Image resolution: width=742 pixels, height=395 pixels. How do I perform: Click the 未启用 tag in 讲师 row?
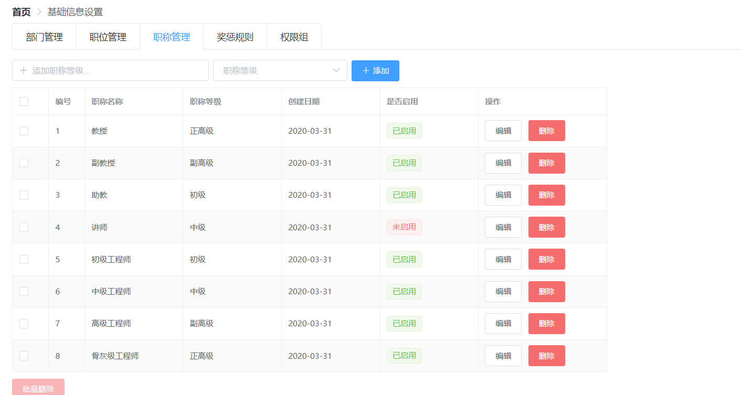pyautogui.click(x=404, y=227)
